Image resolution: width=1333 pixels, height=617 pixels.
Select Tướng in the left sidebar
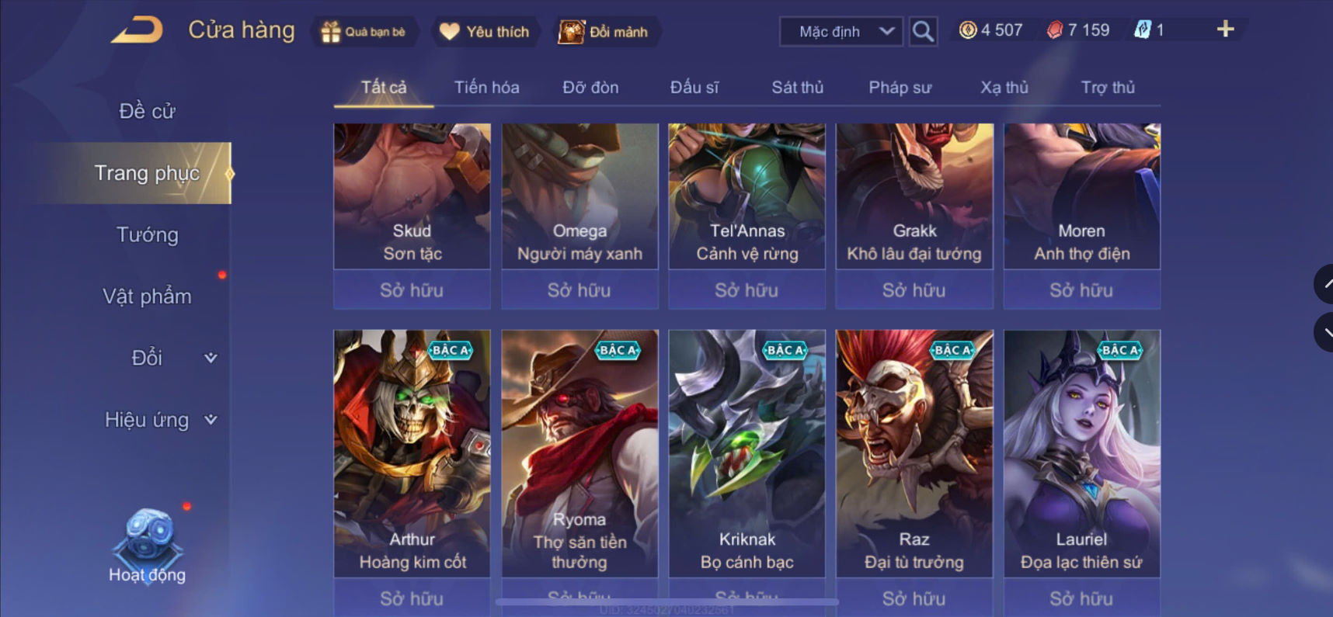pyautogui.click(x=148, y=234)
